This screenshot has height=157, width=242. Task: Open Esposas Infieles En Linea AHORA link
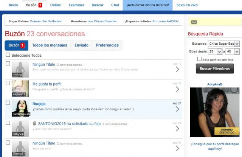(152, 21)
